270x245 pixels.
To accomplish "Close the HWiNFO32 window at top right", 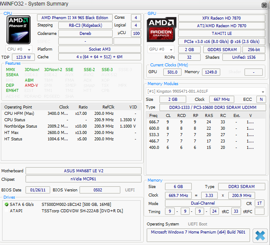I will pyautogui.click(x=264, y=6).
